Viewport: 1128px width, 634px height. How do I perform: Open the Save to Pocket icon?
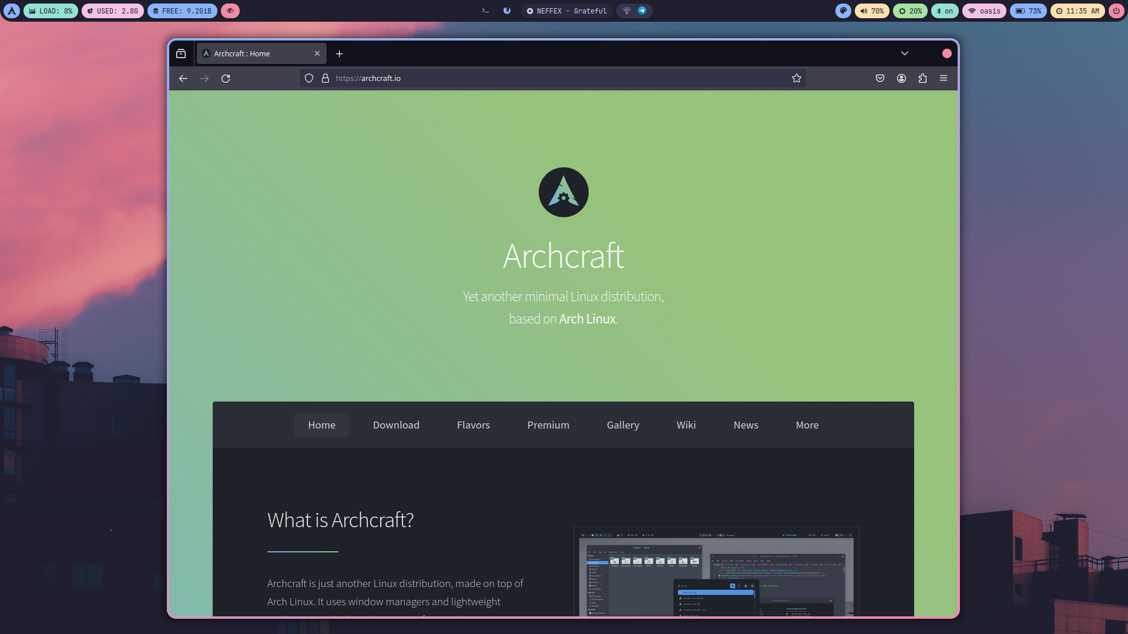[x=879, y=78]
